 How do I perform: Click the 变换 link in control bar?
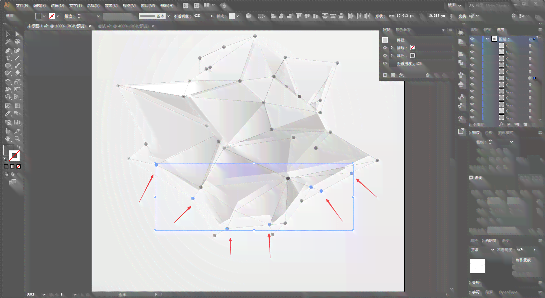(x=462, y=16)
